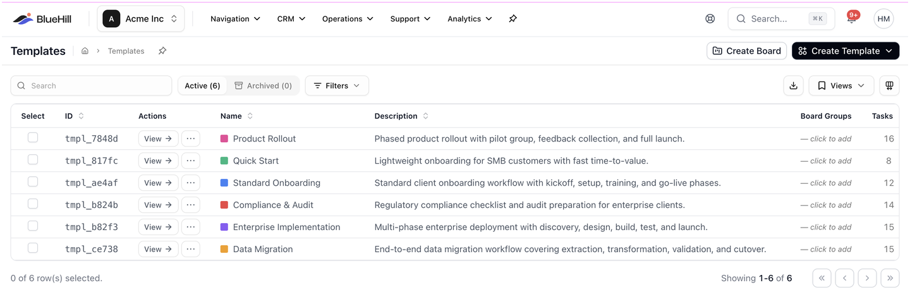Open the Views dropdown
The height and width of the screenshot is (297, 910).
(x=841, y=86)
